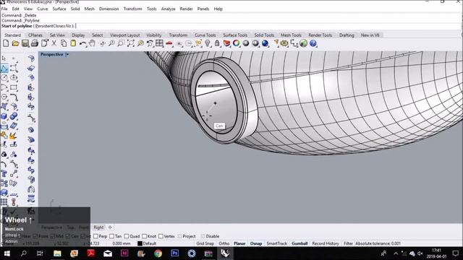This screenshot has height=260, width=463.
Task: Enable the Tan object snap
Action: [x=116, y=236]
